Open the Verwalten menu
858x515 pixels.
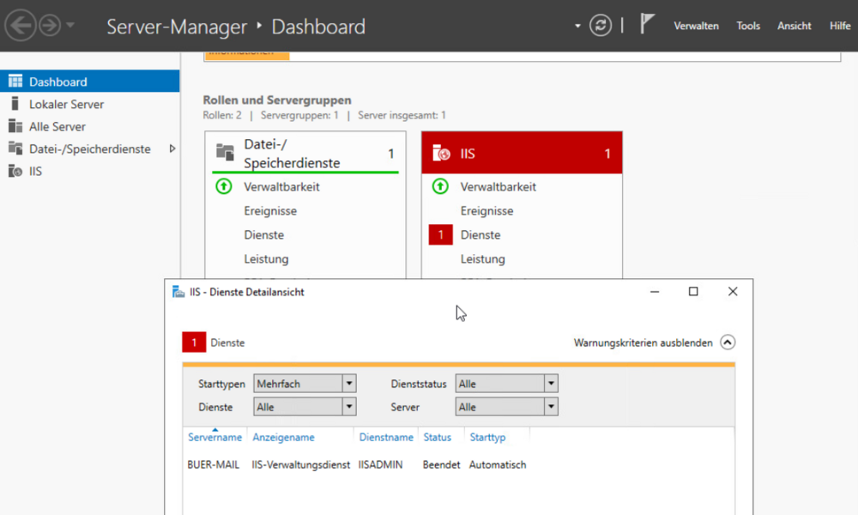(x=696, y=26)
